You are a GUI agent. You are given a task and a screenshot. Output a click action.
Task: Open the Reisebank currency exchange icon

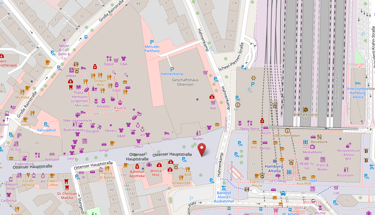tap(319, 137)
